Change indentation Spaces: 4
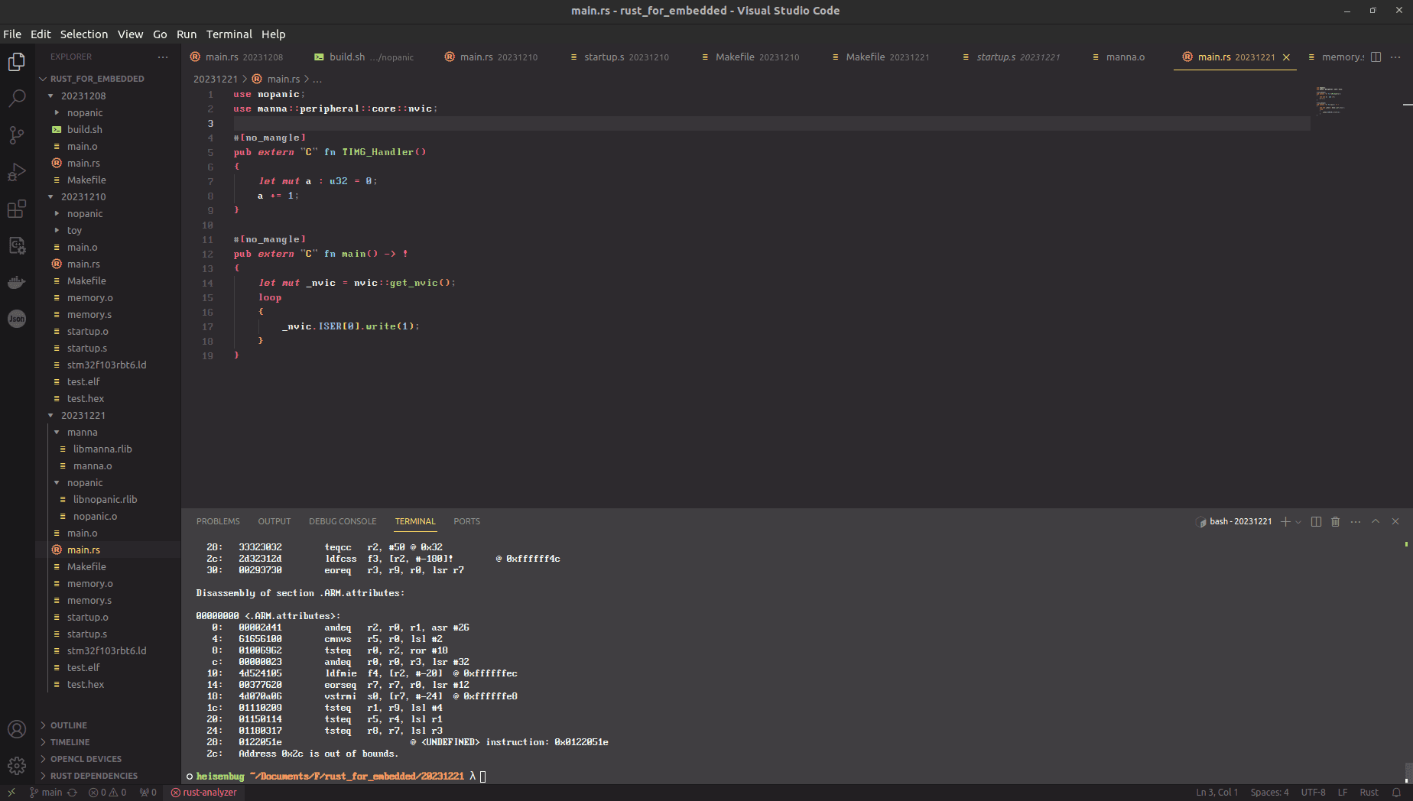1413x801 pixels. [x=1269, y=793]
